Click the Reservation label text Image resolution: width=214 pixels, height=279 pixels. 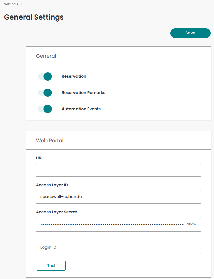pos(74,76)
